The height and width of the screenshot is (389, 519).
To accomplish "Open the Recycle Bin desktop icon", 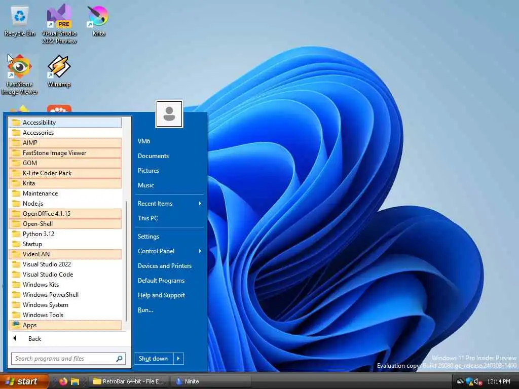I will 20,21.
